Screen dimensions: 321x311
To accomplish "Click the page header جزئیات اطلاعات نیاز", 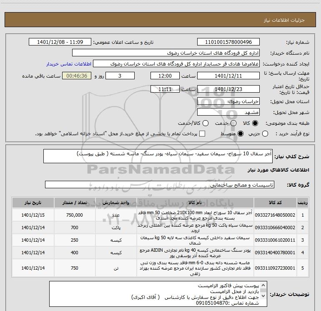I will 284,20.
